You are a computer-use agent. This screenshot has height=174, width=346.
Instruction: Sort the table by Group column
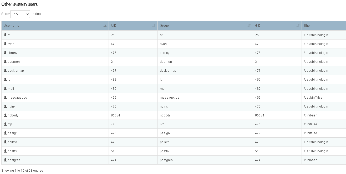(x=205, y=25)
